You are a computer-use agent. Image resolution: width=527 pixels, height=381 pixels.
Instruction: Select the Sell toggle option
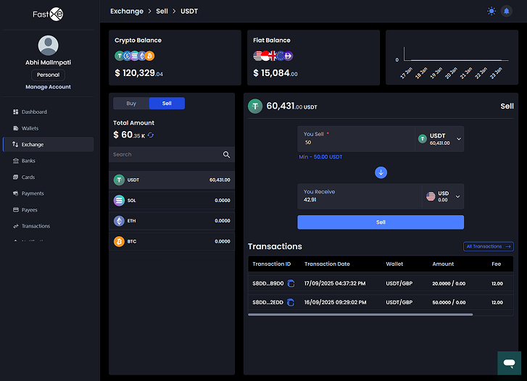(167, 104)
